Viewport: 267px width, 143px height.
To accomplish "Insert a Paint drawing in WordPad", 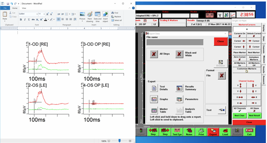I will (90, 17).
